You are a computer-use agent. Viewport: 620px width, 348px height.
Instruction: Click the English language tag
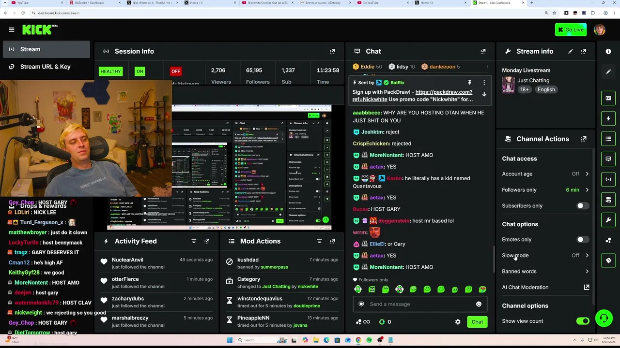click(x=546, y=89)
